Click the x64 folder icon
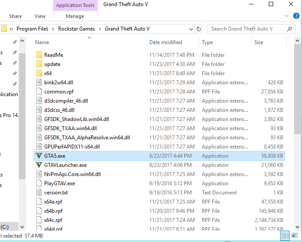The height and width of the screenshot is (242, 302). pos(39,73)
